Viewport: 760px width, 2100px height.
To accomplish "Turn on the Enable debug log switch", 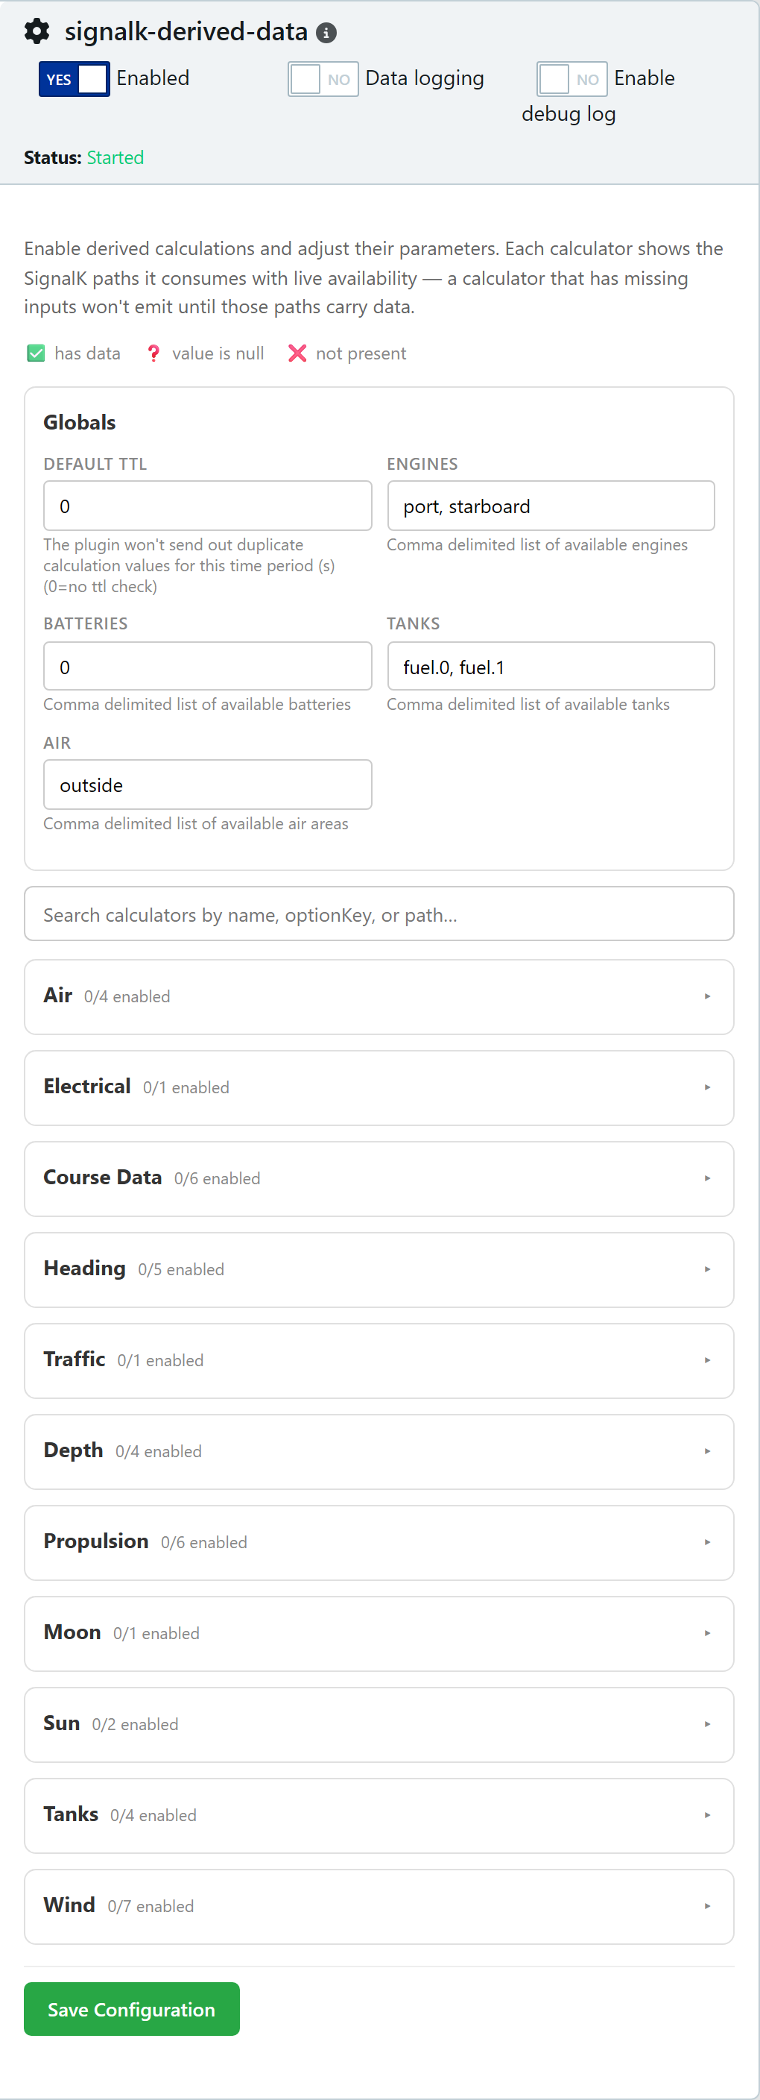I will 571,79.
